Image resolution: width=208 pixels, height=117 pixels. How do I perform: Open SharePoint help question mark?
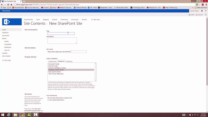point(206,11)
